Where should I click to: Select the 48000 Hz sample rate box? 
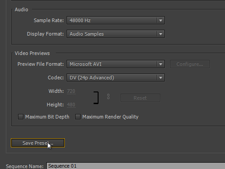[x=116, y=20]
